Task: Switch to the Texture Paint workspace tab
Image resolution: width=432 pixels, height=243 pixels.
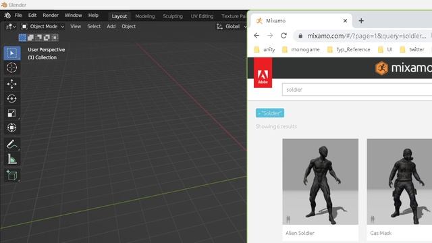Action: (234, 16)
